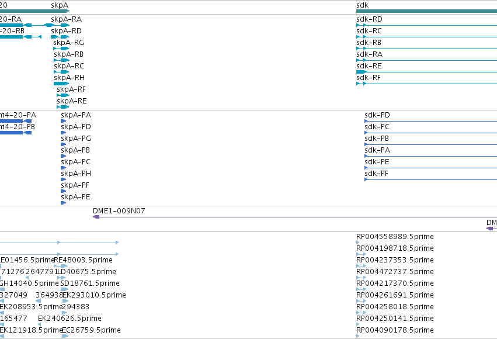This screenshot has height=339, width=497.
Task: Click the skpA-RF transcript label
Action: tap(71, 89)
